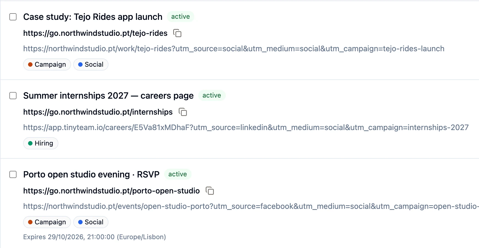Copy the tejo-rides short link
The height and width of the screenshot is (248, 479).
click(177, 33)
